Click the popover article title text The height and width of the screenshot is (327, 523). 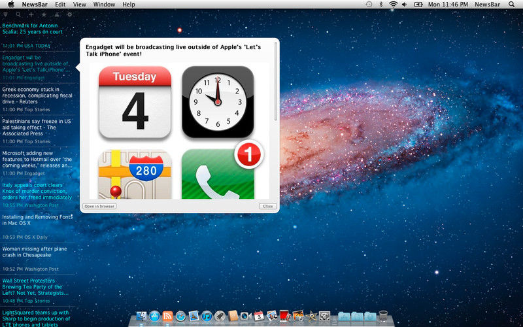coord(173,50)
